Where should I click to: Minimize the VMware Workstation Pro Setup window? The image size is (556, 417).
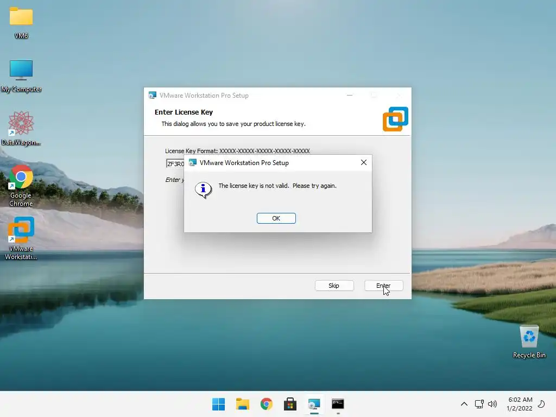(350, 95)
